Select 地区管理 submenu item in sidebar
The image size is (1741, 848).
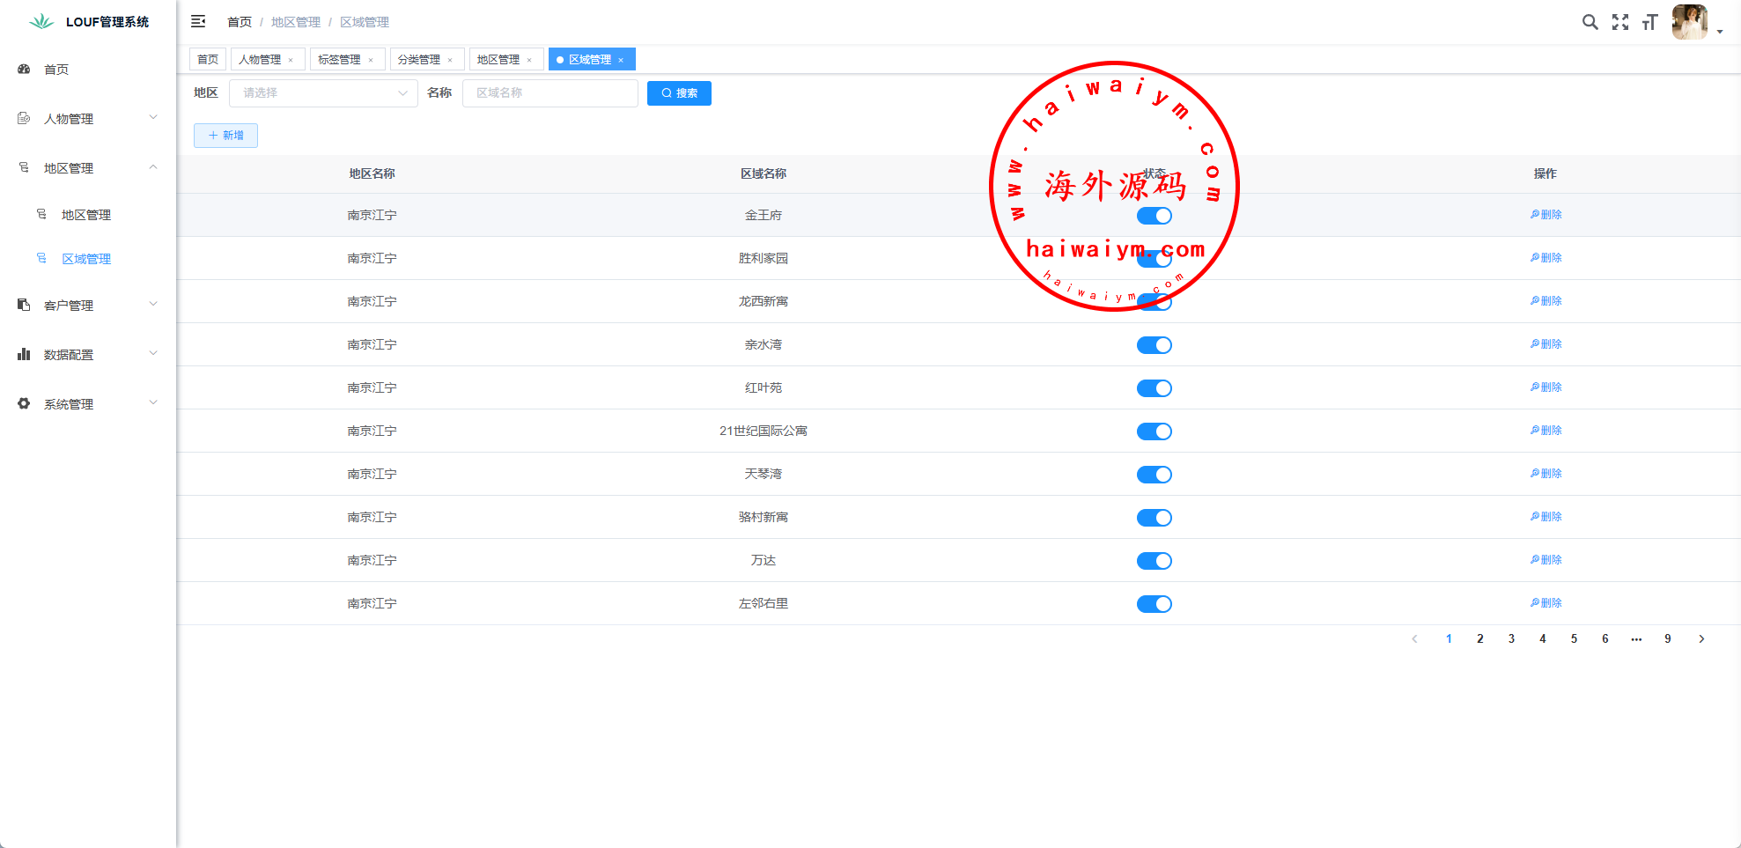click(x=85, y=215)
